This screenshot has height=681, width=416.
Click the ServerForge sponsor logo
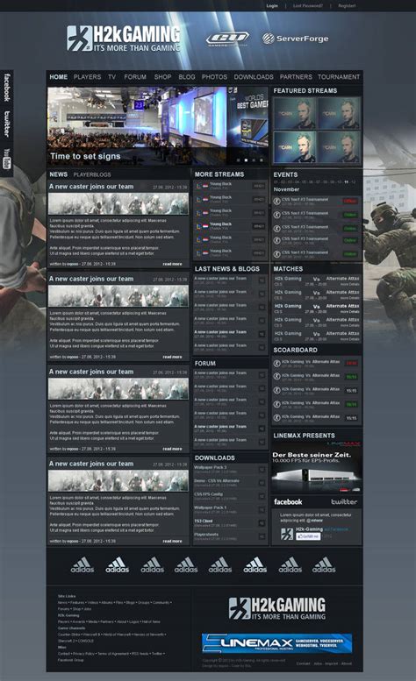point(295,39)
